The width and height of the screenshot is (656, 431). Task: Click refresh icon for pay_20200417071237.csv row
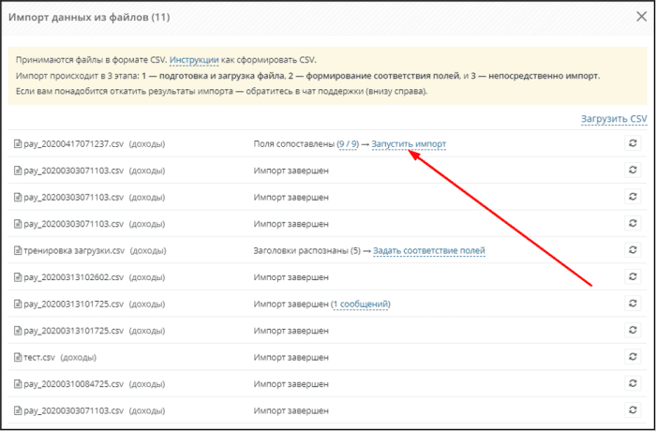point(633,143)
